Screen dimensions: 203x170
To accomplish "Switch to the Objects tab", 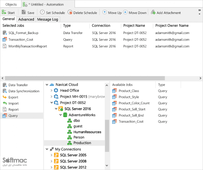I will [x=11, y=4].
